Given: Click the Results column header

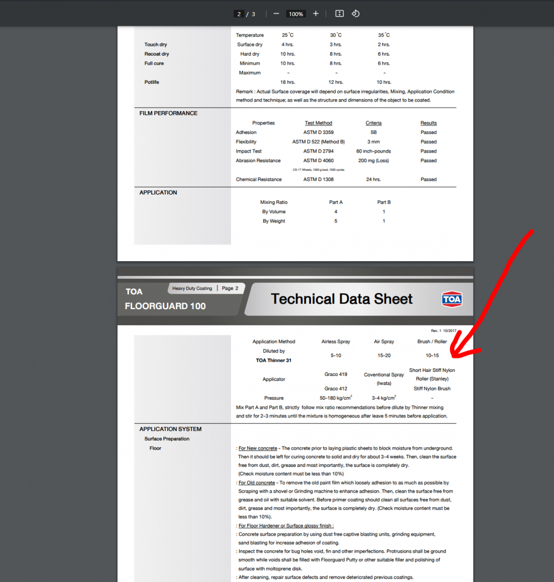Looking at the screenshot, I should click(x=429, y=123).
